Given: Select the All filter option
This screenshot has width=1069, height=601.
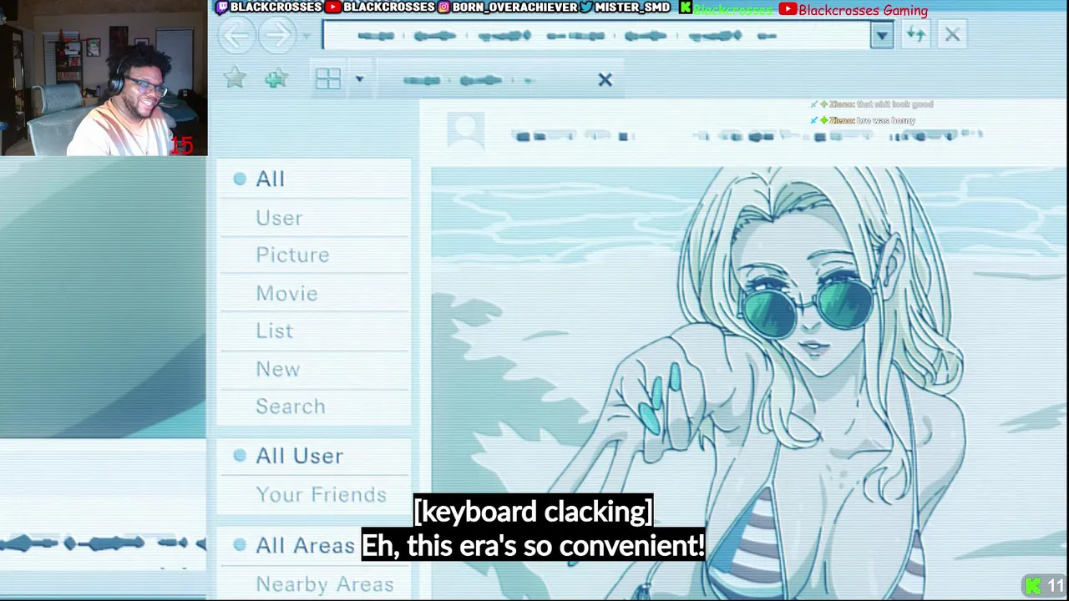Looking at the screenshot, I should pyautogui.click(x=270, y=179).
